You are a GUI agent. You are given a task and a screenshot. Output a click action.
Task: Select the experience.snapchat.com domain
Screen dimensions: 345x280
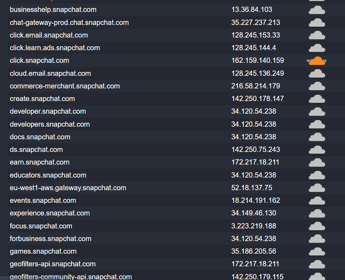click(50, 213)
